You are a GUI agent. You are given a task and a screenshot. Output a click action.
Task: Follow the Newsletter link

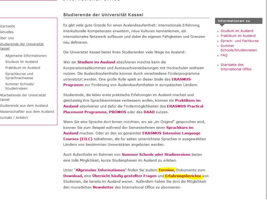(x=103, y=187)
